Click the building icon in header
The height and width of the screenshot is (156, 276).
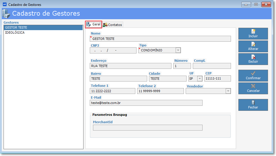[x=6, y=14]
